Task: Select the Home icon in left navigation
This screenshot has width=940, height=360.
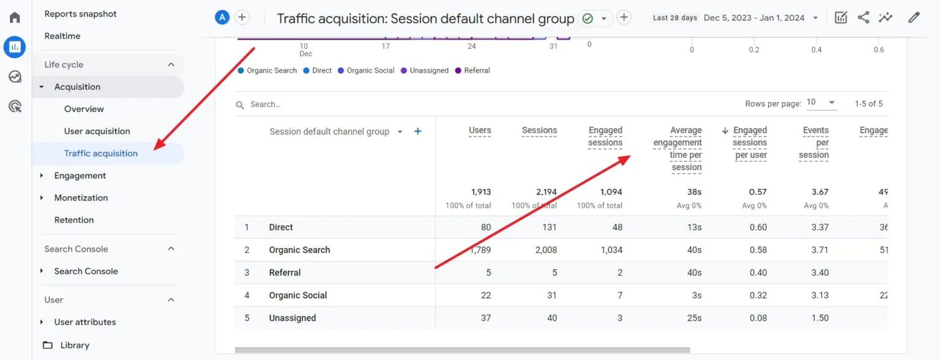Action: tap(15, 17)
